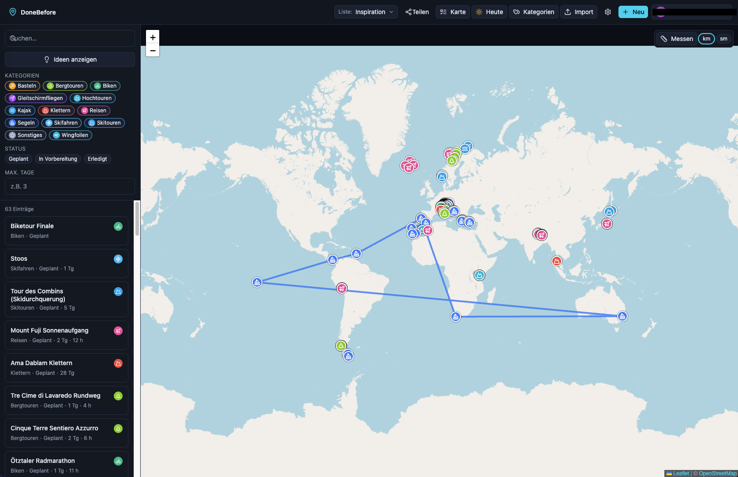This screenshot has width=738, height=477.
Task: Toggle the Kajak category filter
Action: pos(20,111)
